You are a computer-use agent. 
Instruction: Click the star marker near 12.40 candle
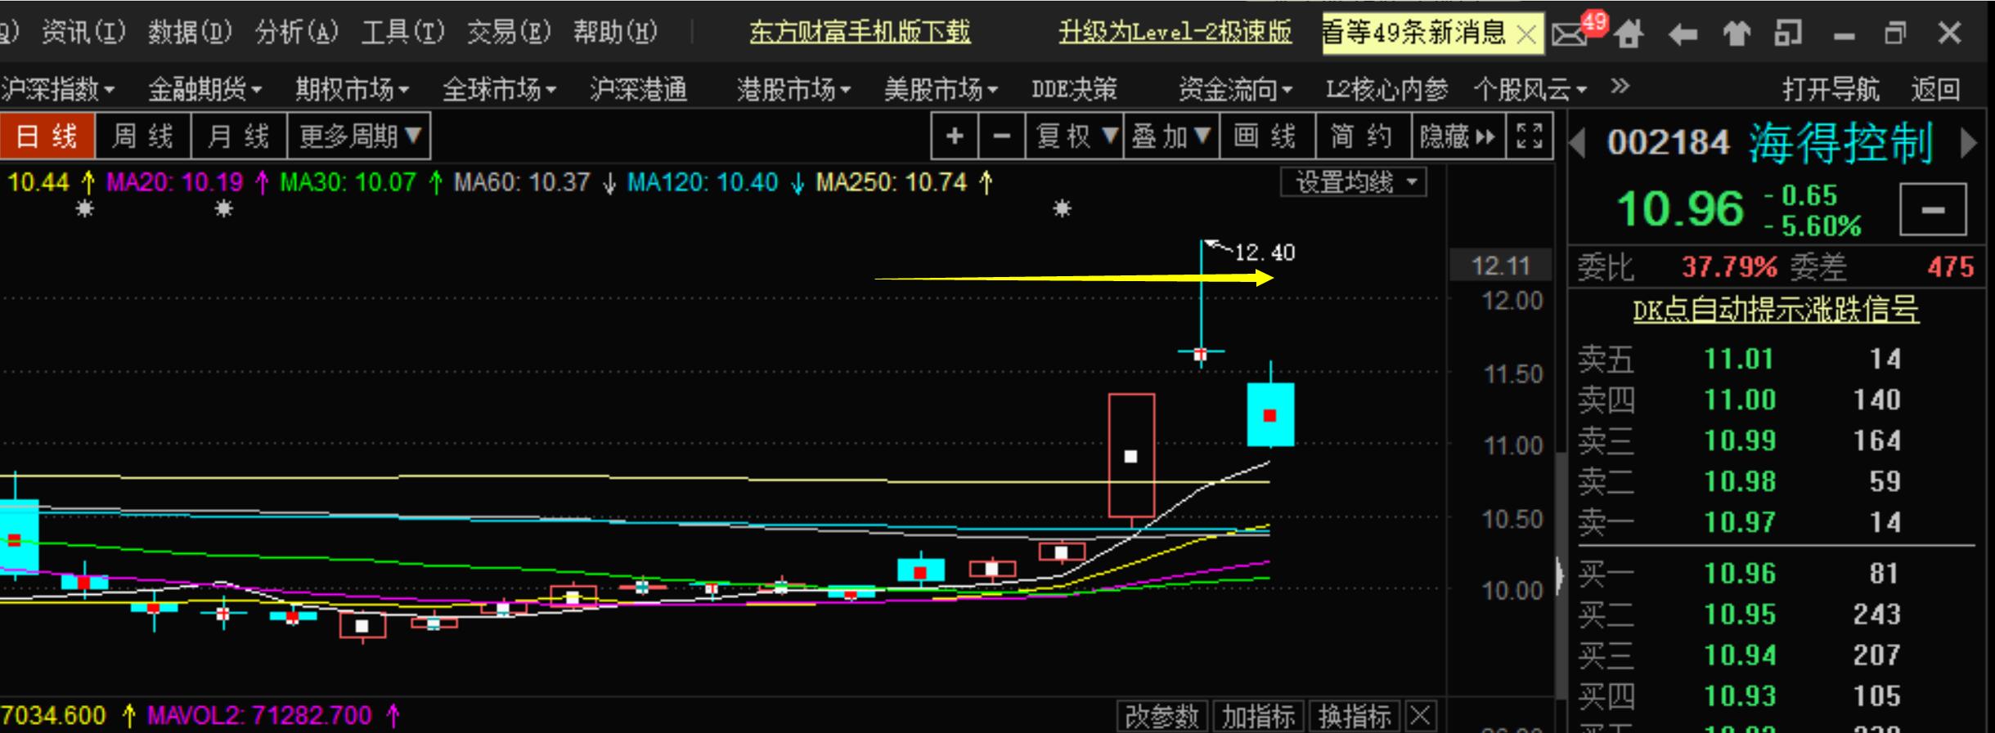coord(1062,209)
